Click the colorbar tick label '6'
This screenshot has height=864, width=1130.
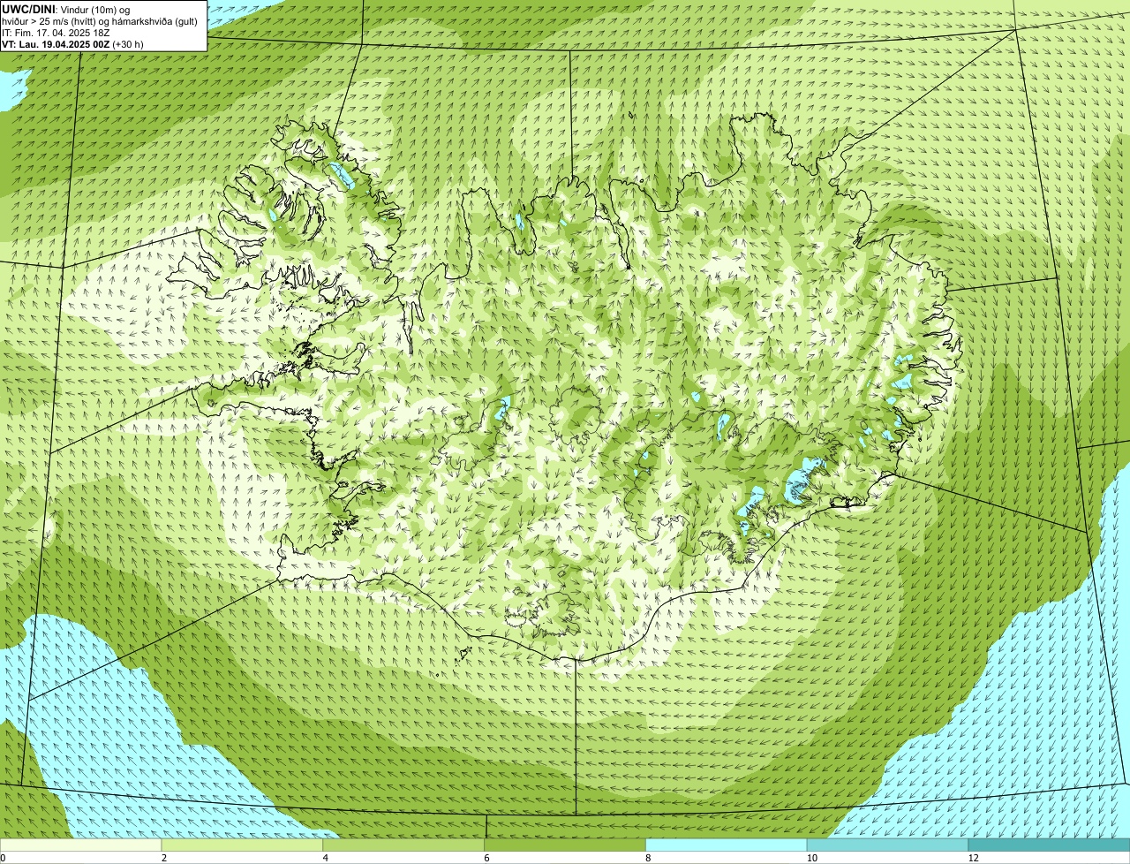pyautogui.click(x=486, y=858)
